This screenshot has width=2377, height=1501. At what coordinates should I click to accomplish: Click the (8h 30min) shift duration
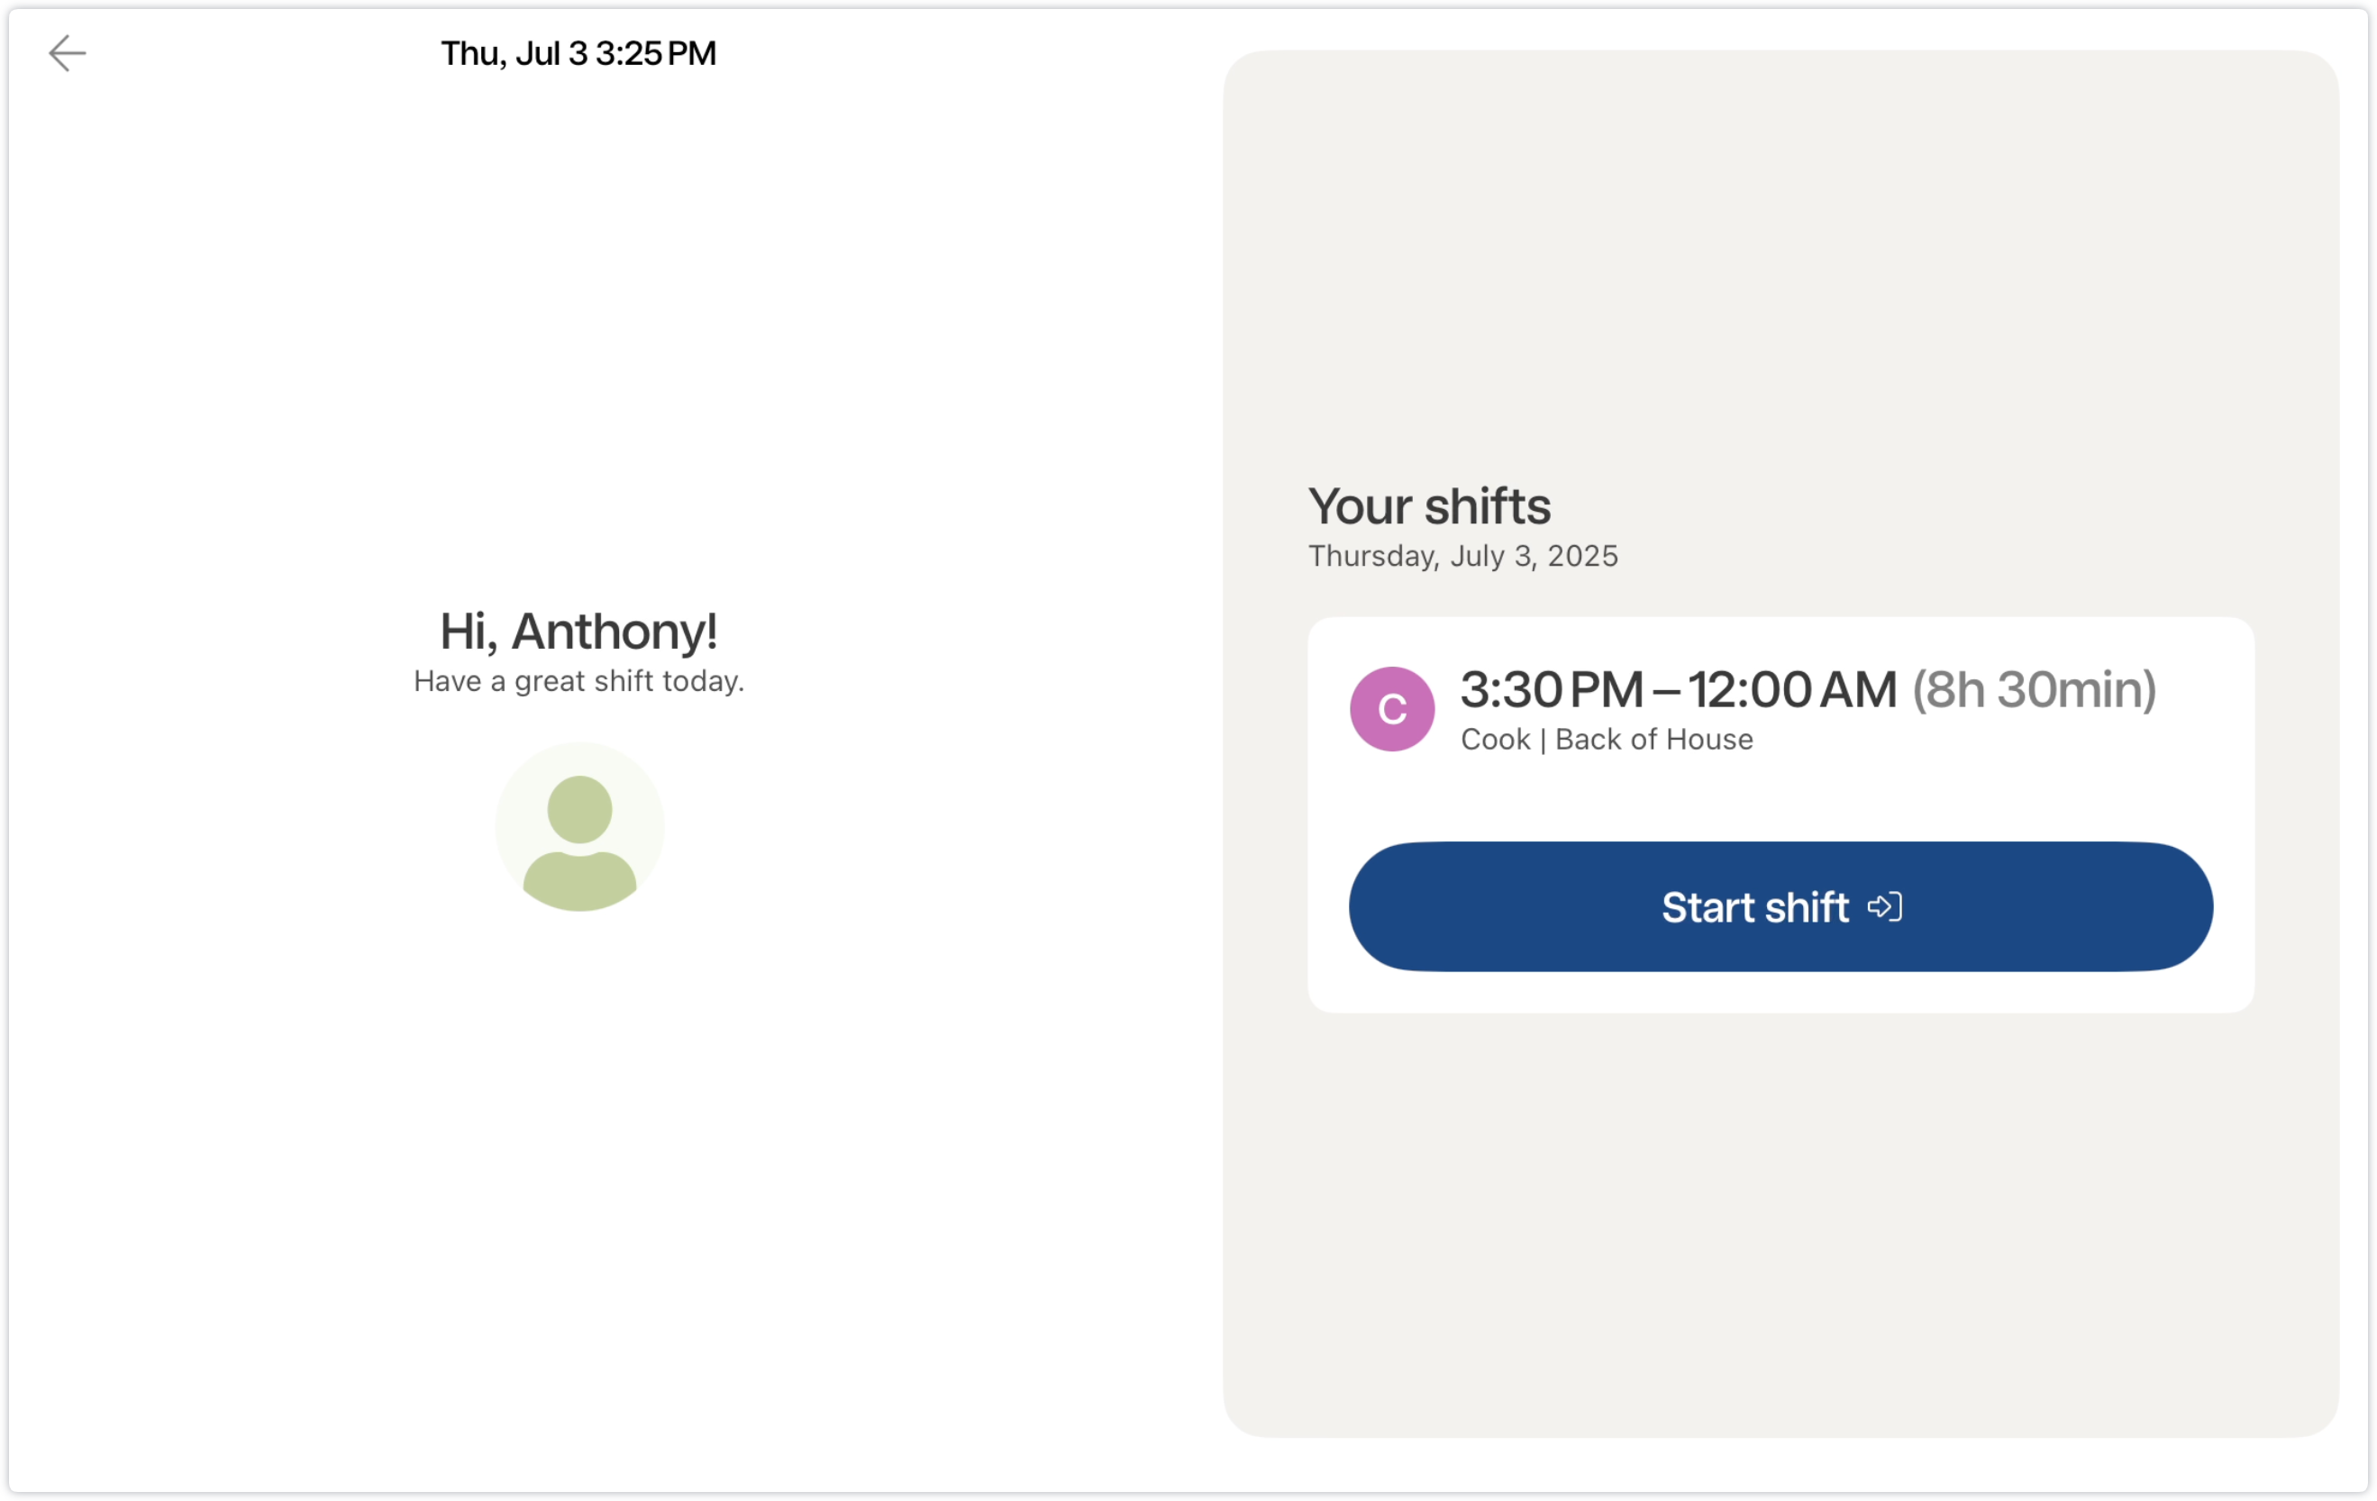click(x=2034, y=690)
